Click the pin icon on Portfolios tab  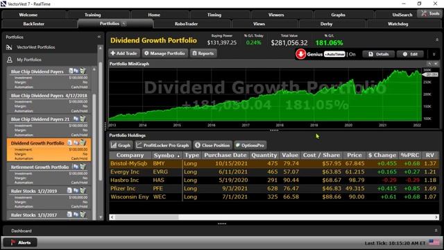click(x=123, y=24)
